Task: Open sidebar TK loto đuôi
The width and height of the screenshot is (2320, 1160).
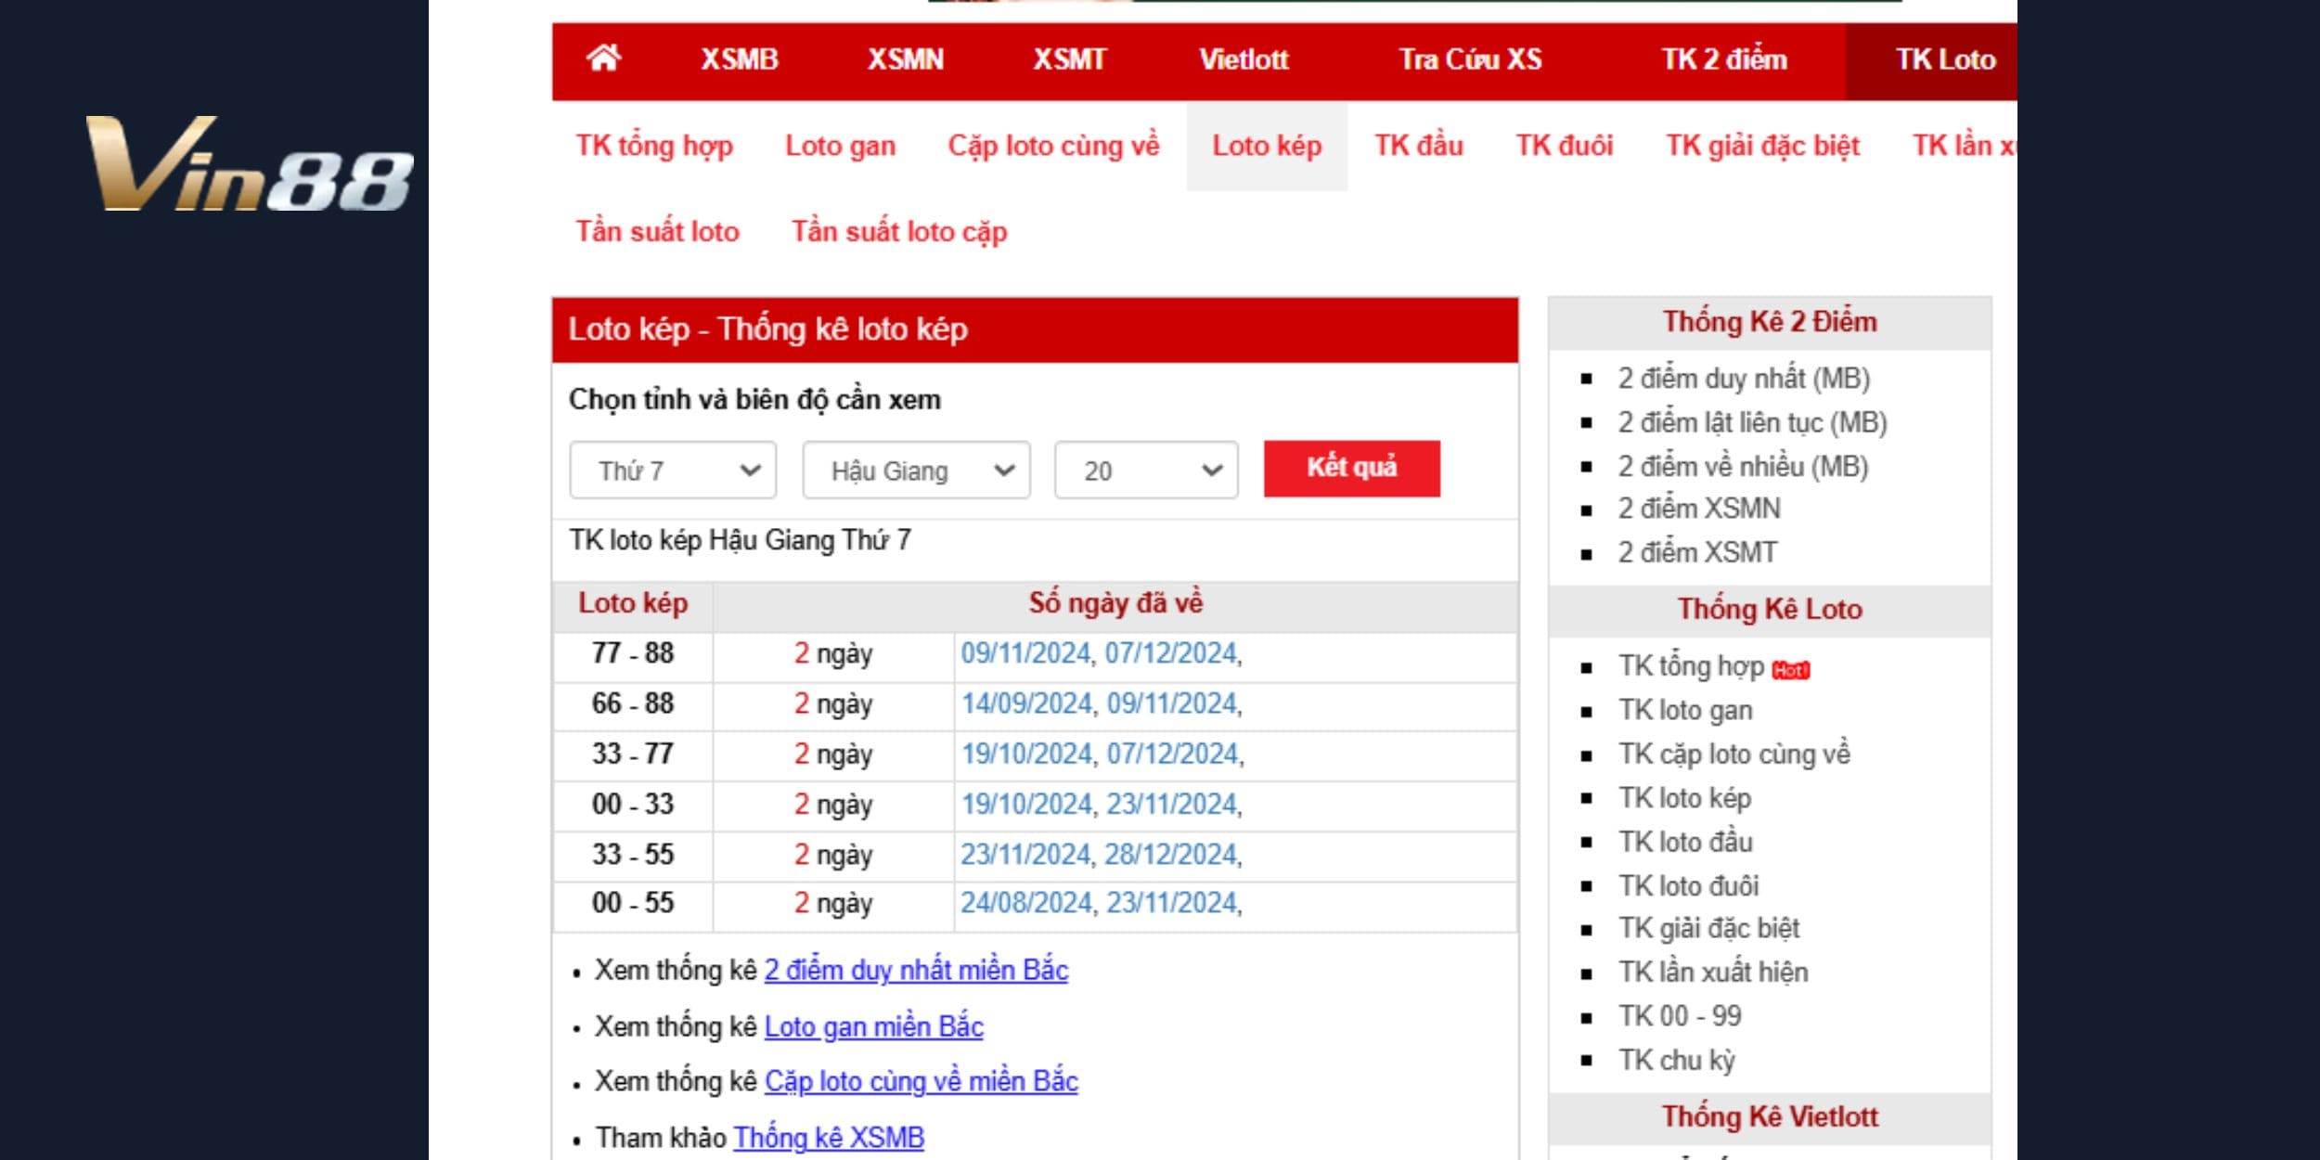Action: (1688, 885)
